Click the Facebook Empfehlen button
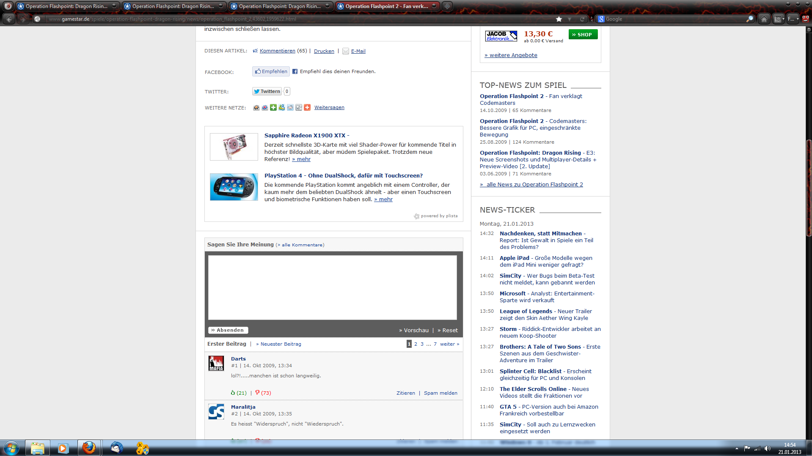The height and width of the screenshot is (456, 812). (x=271, y=71)
